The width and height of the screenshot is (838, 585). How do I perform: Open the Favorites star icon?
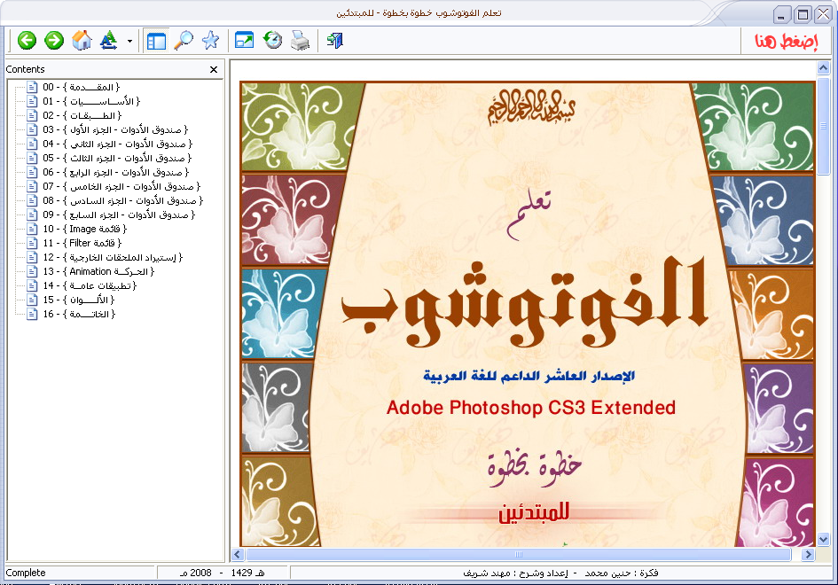click(x=210, y=40)
